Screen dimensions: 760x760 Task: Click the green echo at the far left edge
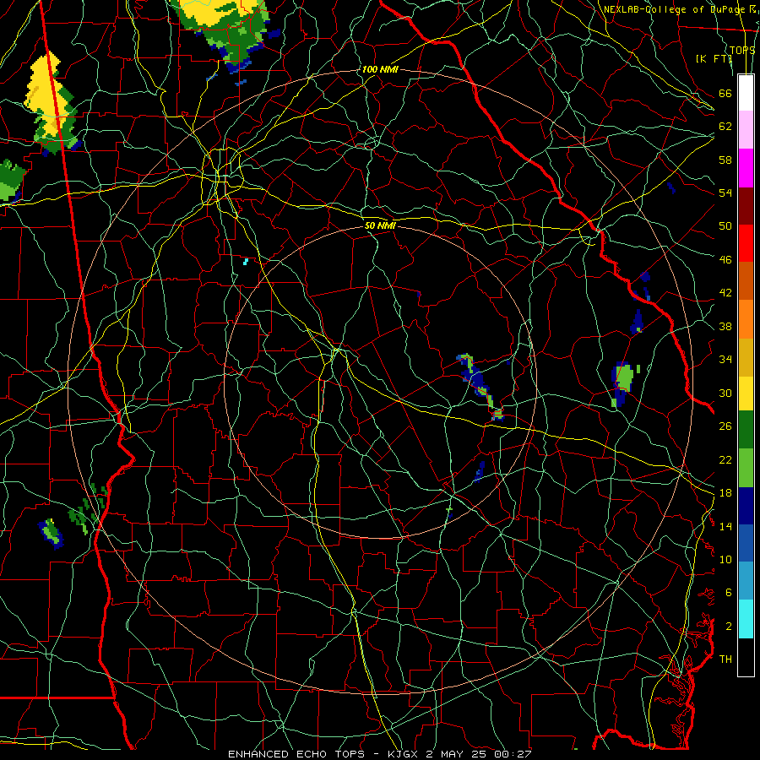[11, 181]
